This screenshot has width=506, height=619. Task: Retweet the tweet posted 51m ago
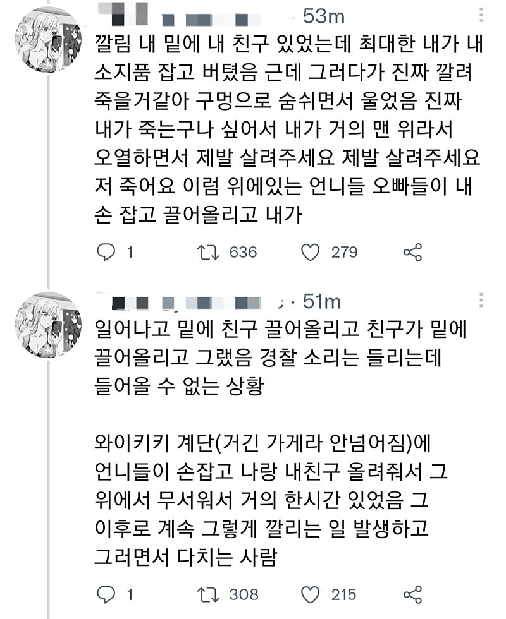pyautogui.click(x=206, y=594)
